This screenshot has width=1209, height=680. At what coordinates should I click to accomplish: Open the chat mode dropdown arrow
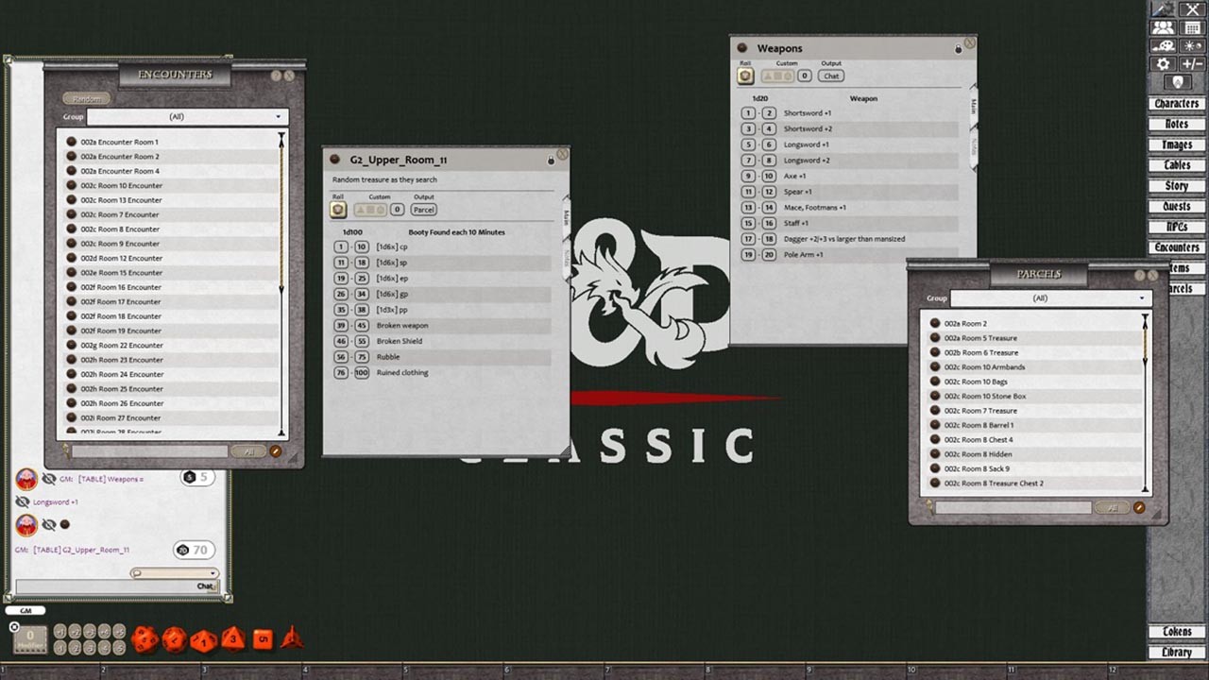click(213, 572)
